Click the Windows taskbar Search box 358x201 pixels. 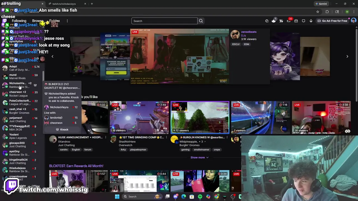click(x=142, y=197)
